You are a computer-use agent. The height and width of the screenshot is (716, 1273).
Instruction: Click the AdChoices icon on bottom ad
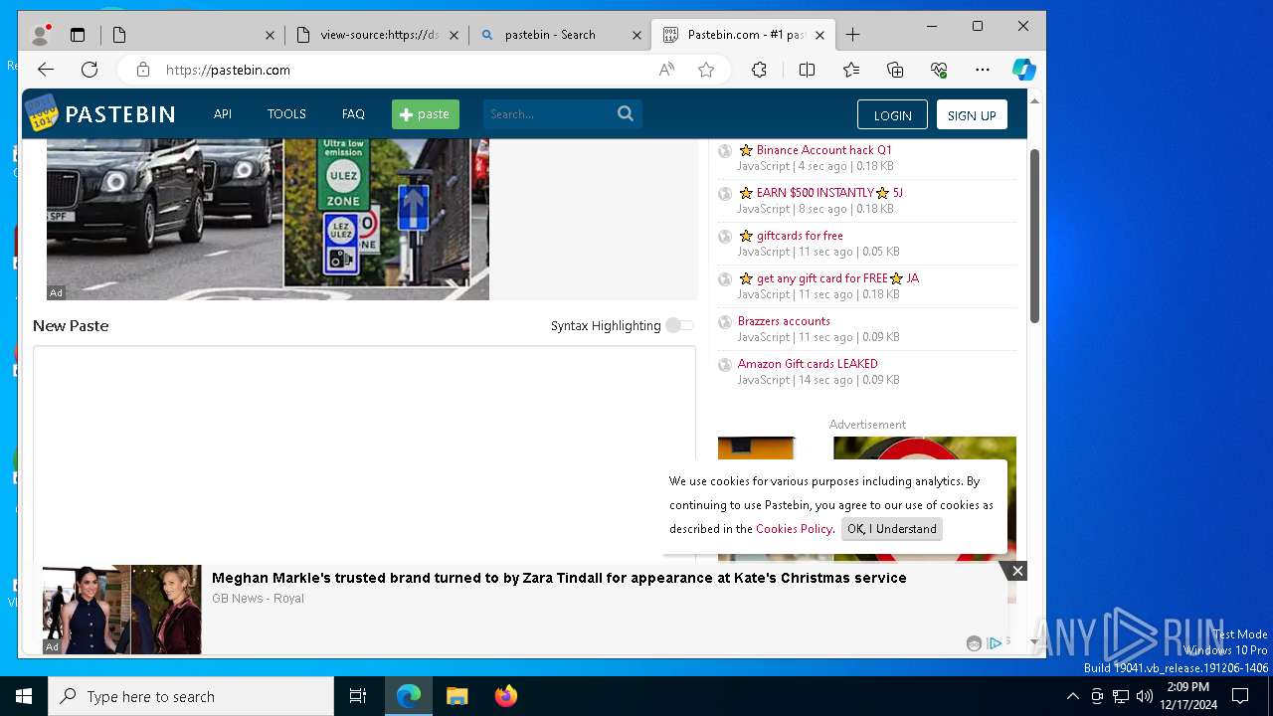[x=994, y=643]
